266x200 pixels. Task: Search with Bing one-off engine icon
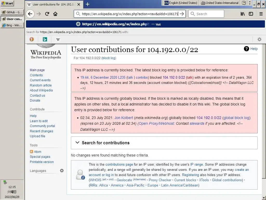click(45, 39)
